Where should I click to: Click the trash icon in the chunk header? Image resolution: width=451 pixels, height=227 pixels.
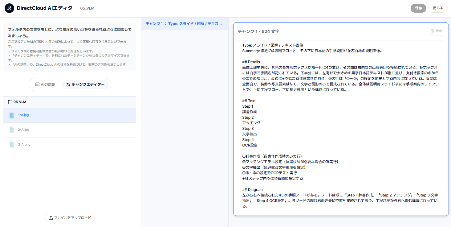pyautogui.click(x=433, y=31)
